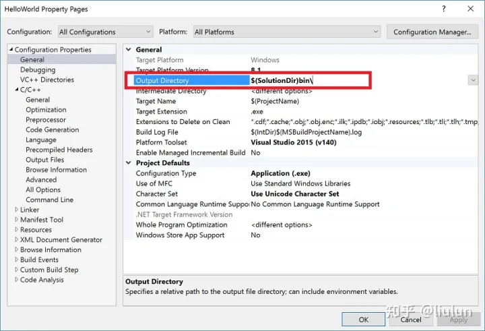Expand the Manifest Tool node
Screen dimensions: 485x331
[x=16, y=220]
